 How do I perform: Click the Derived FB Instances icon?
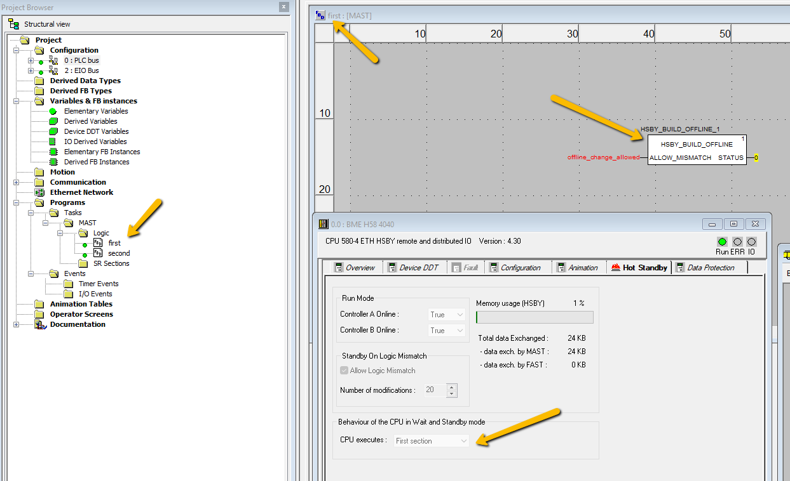[53, 162]
